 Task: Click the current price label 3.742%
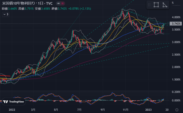coord(176,24)
